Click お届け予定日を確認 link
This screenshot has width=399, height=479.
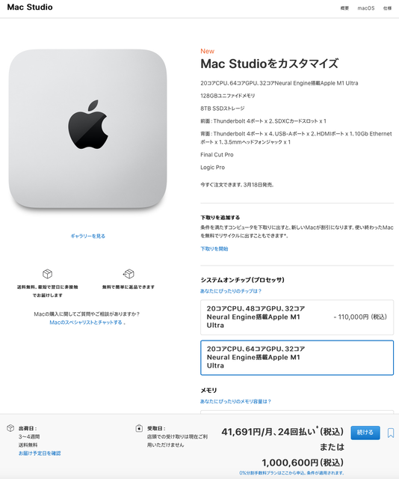pos(40,454)
